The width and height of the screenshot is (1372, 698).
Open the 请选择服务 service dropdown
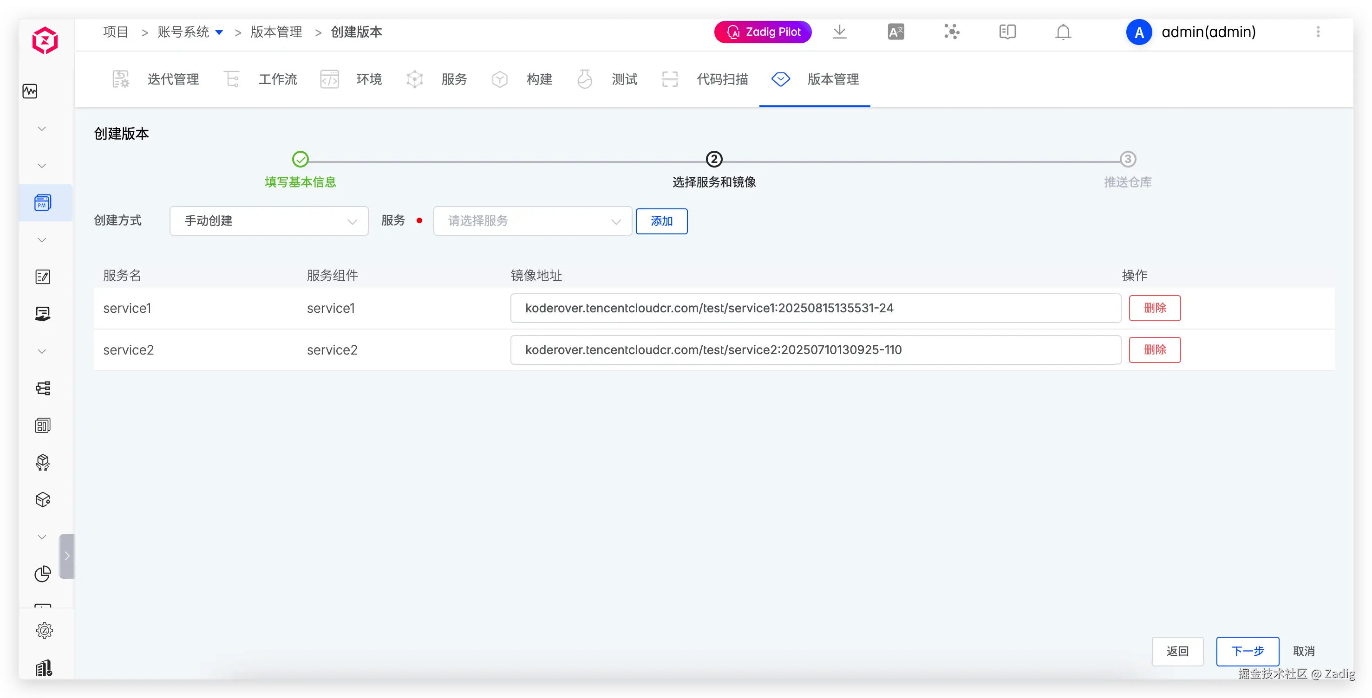(533, 221)
